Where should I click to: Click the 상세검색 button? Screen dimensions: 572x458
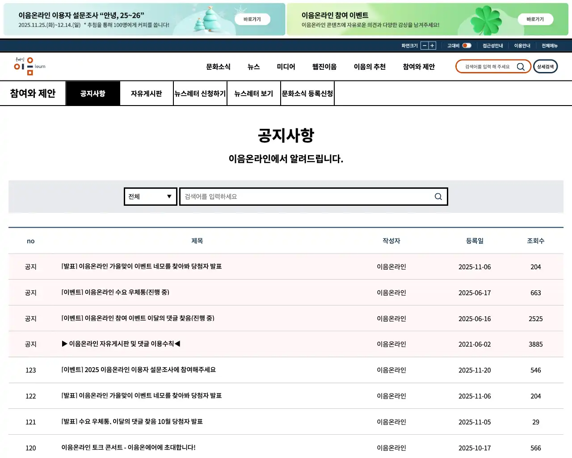545,66
